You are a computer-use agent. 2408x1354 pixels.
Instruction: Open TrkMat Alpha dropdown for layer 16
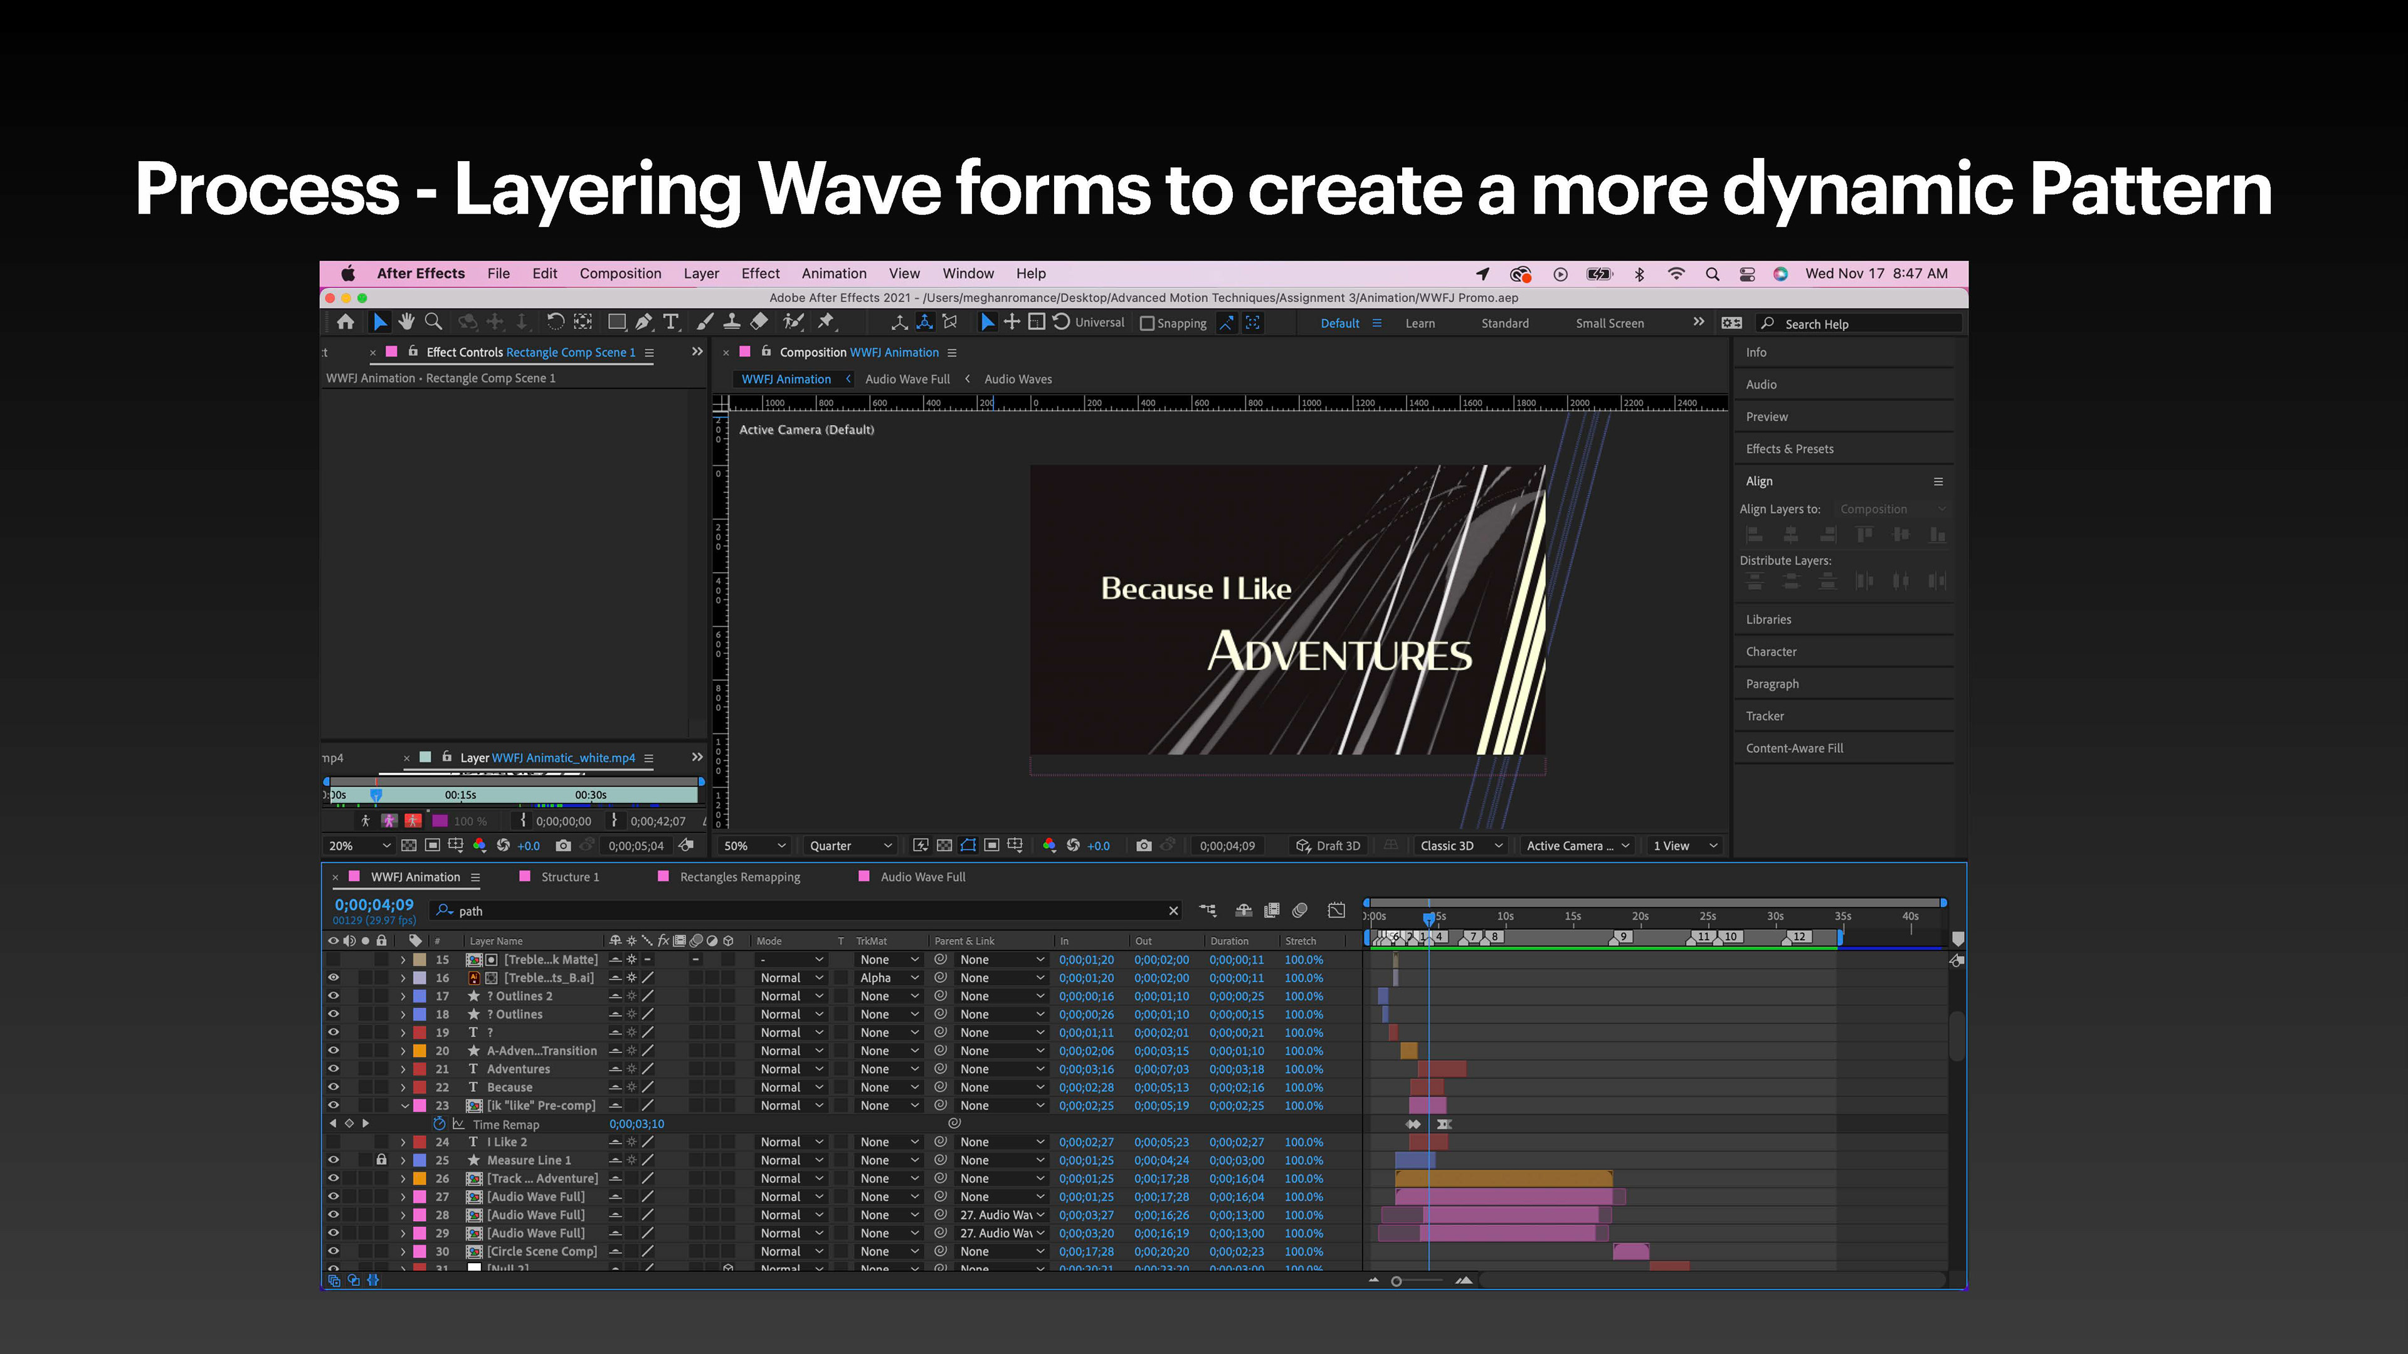(x=889, y=977)
